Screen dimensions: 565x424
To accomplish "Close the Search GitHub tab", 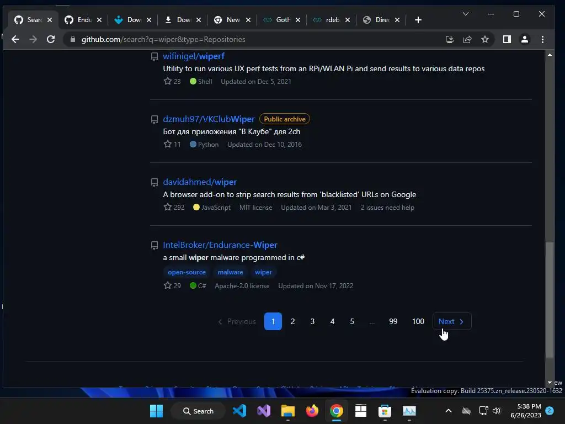I will (x=50, y=20).
